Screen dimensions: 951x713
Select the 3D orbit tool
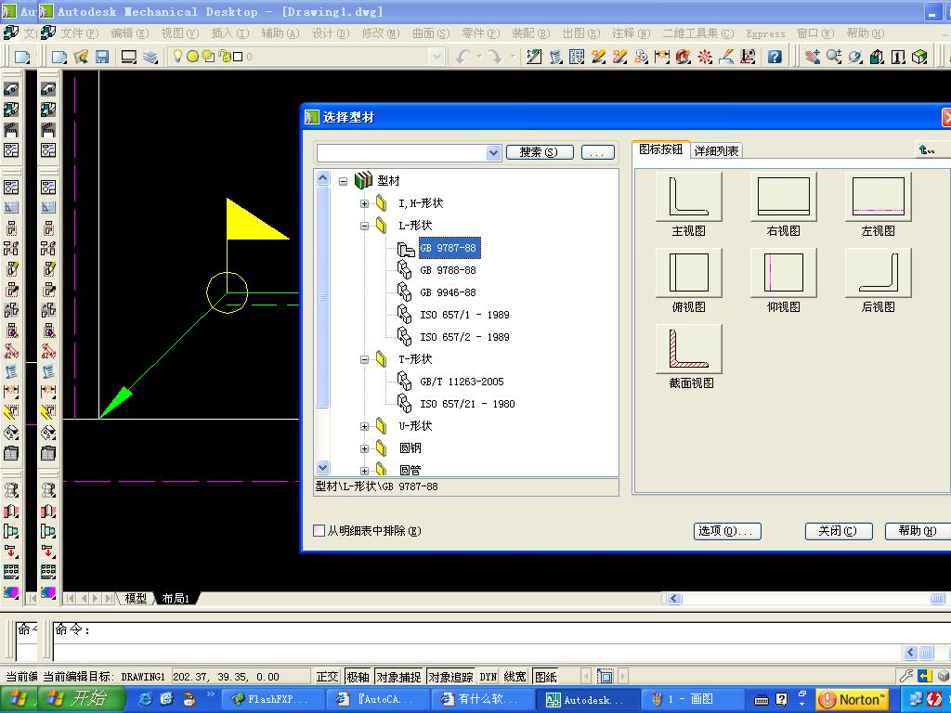[x=855, y=57]
